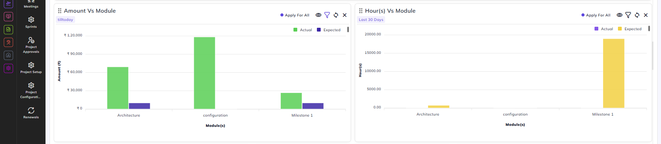Click the Renewals refresh-arrows icon
661x144 pixels.
(x=31, y=110)
